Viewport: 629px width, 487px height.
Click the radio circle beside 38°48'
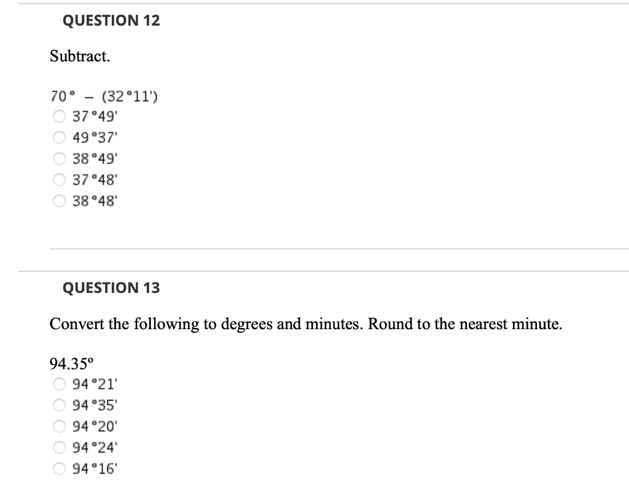60,201
